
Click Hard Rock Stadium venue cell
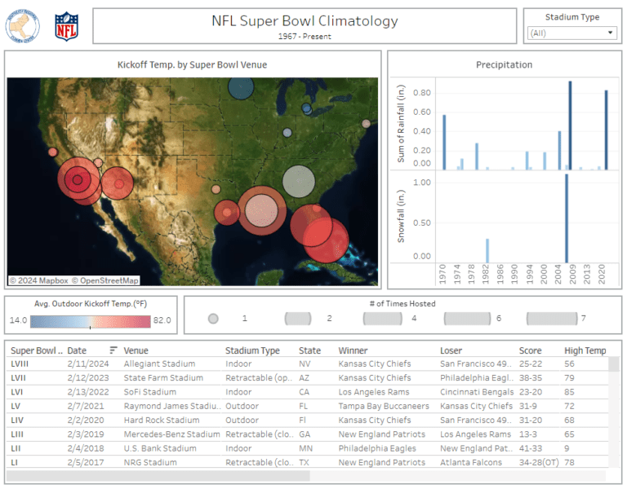pos(161,420)
